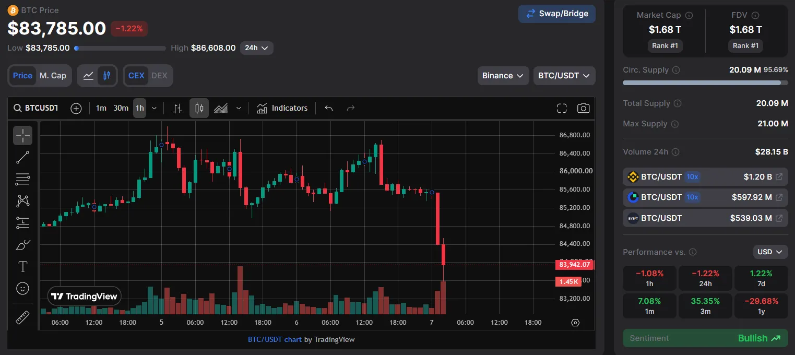The image size is (795, 355).
Task: Set chart interval to 1h
Action: click(x=139, y=108)
